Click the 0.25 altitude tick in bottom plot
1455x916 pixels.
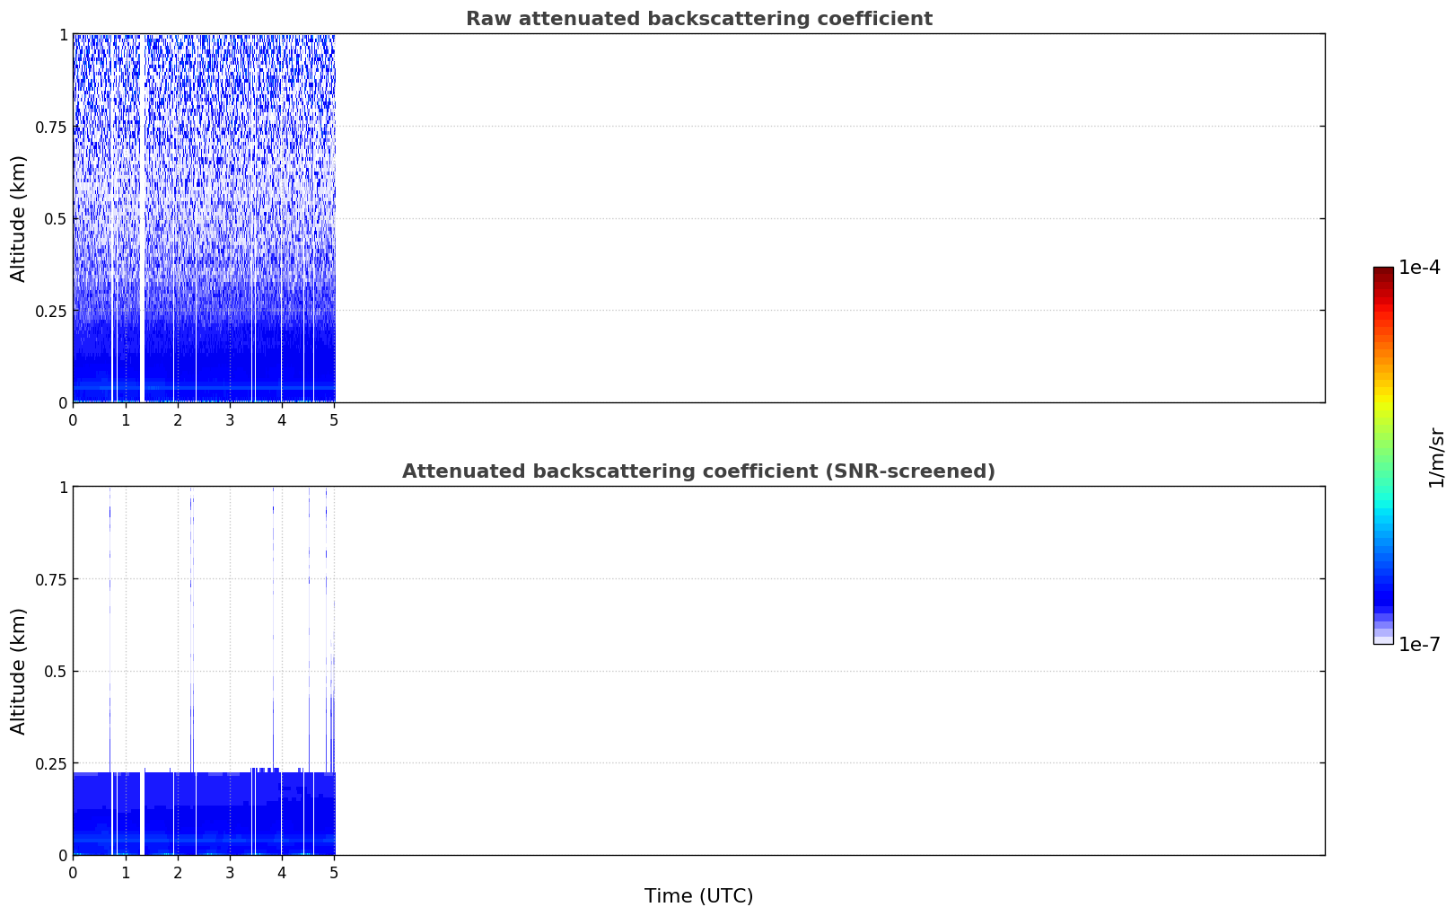[51, 763]
